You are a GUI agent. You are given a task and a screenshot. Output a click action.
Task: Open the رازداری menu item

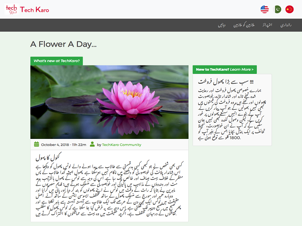[x=286, y=25]
